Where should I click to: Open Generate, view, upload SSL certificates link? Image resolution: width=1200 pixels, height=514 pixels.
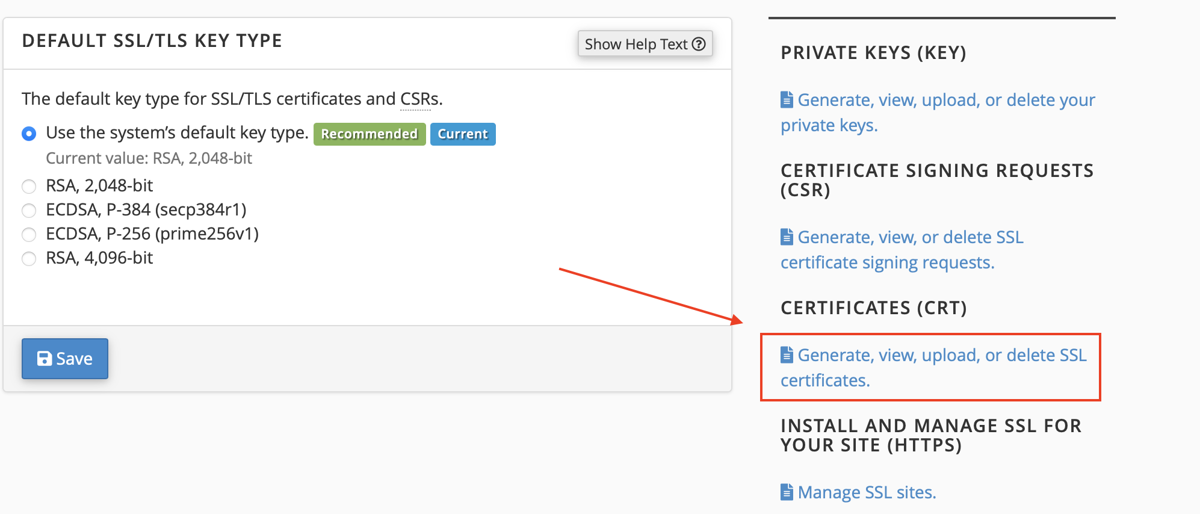coord(941,356)
